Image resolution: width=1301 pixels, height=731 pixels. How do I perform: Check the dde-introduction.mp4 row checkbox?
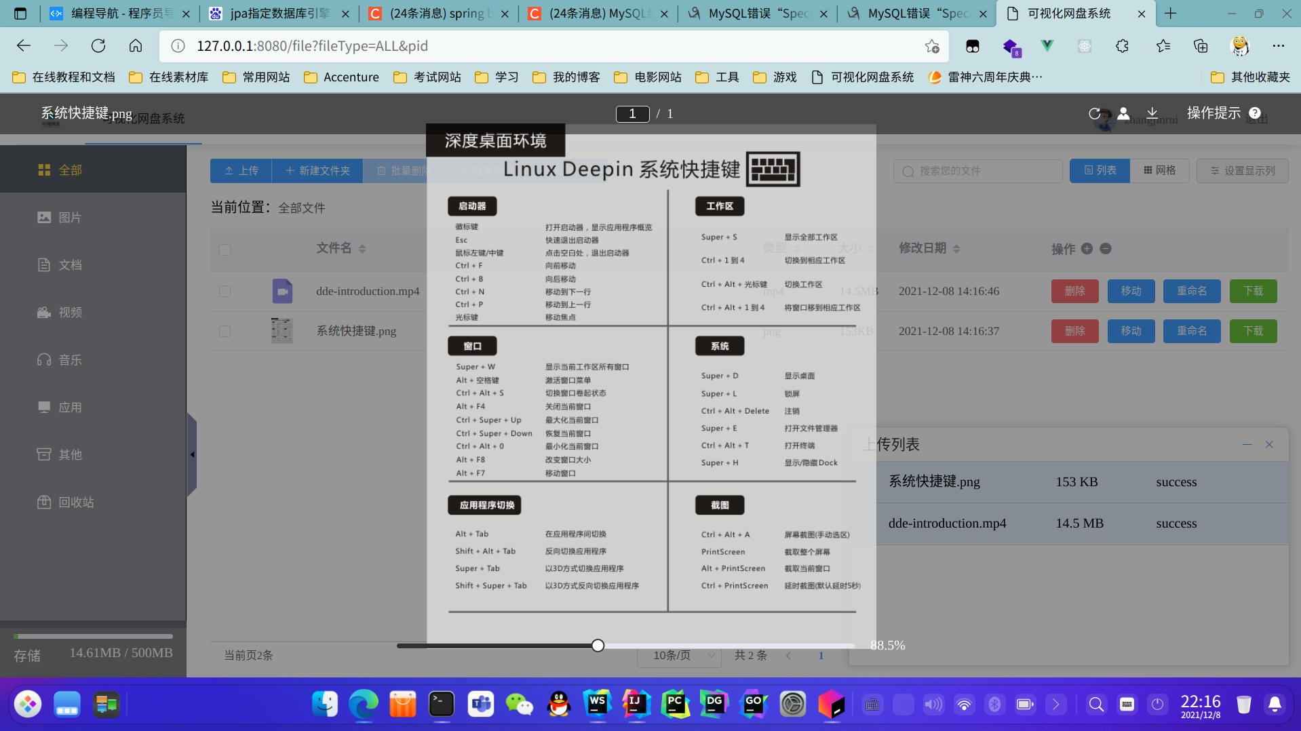click(x=225, y=291)
